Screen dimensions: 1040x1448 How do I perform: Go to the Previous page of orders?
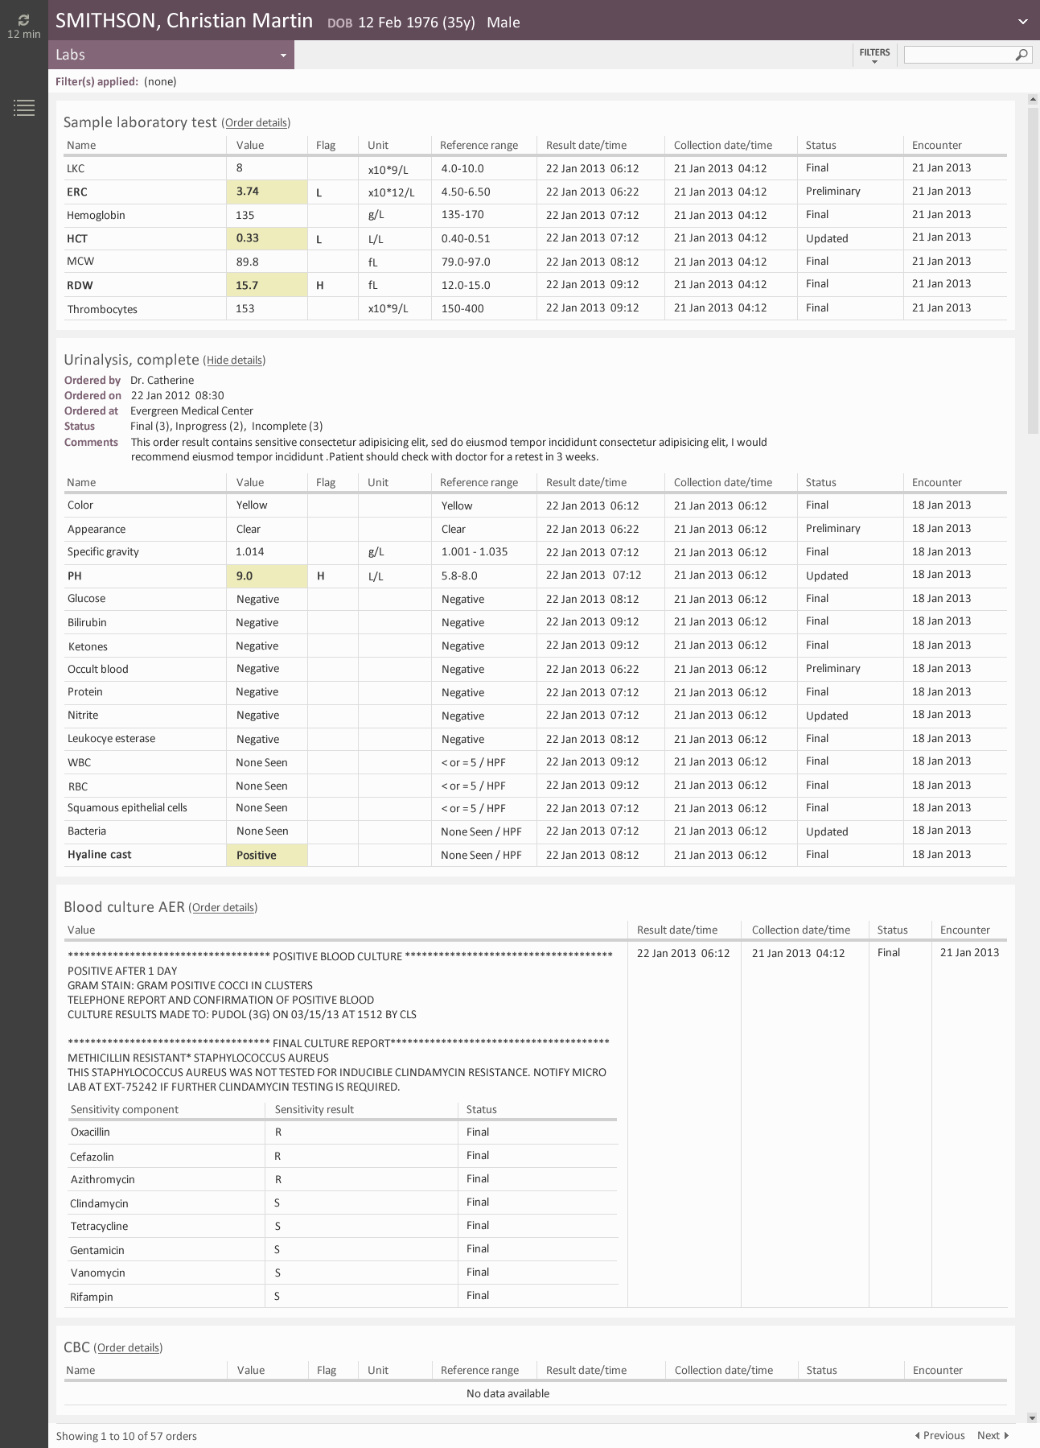coord(939,1435)
